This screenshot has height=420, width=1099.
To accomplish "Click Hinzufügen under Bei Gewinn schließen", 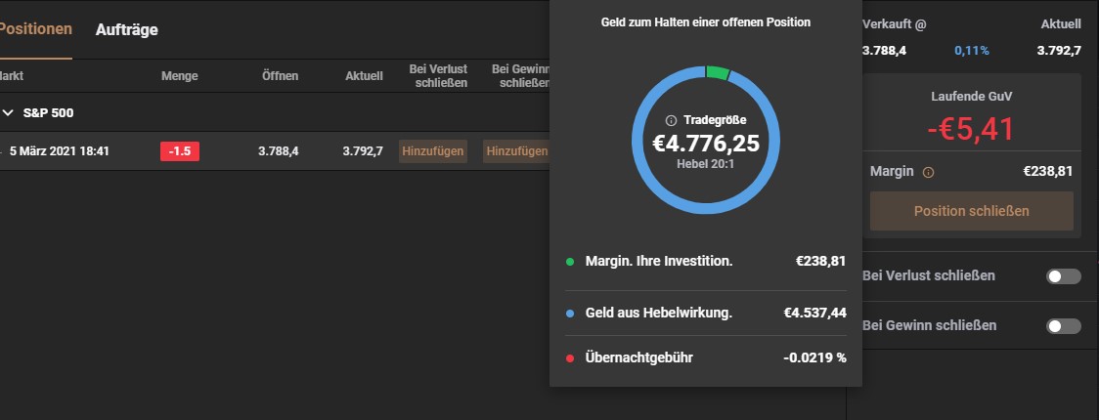I will (x=516, y=151).
